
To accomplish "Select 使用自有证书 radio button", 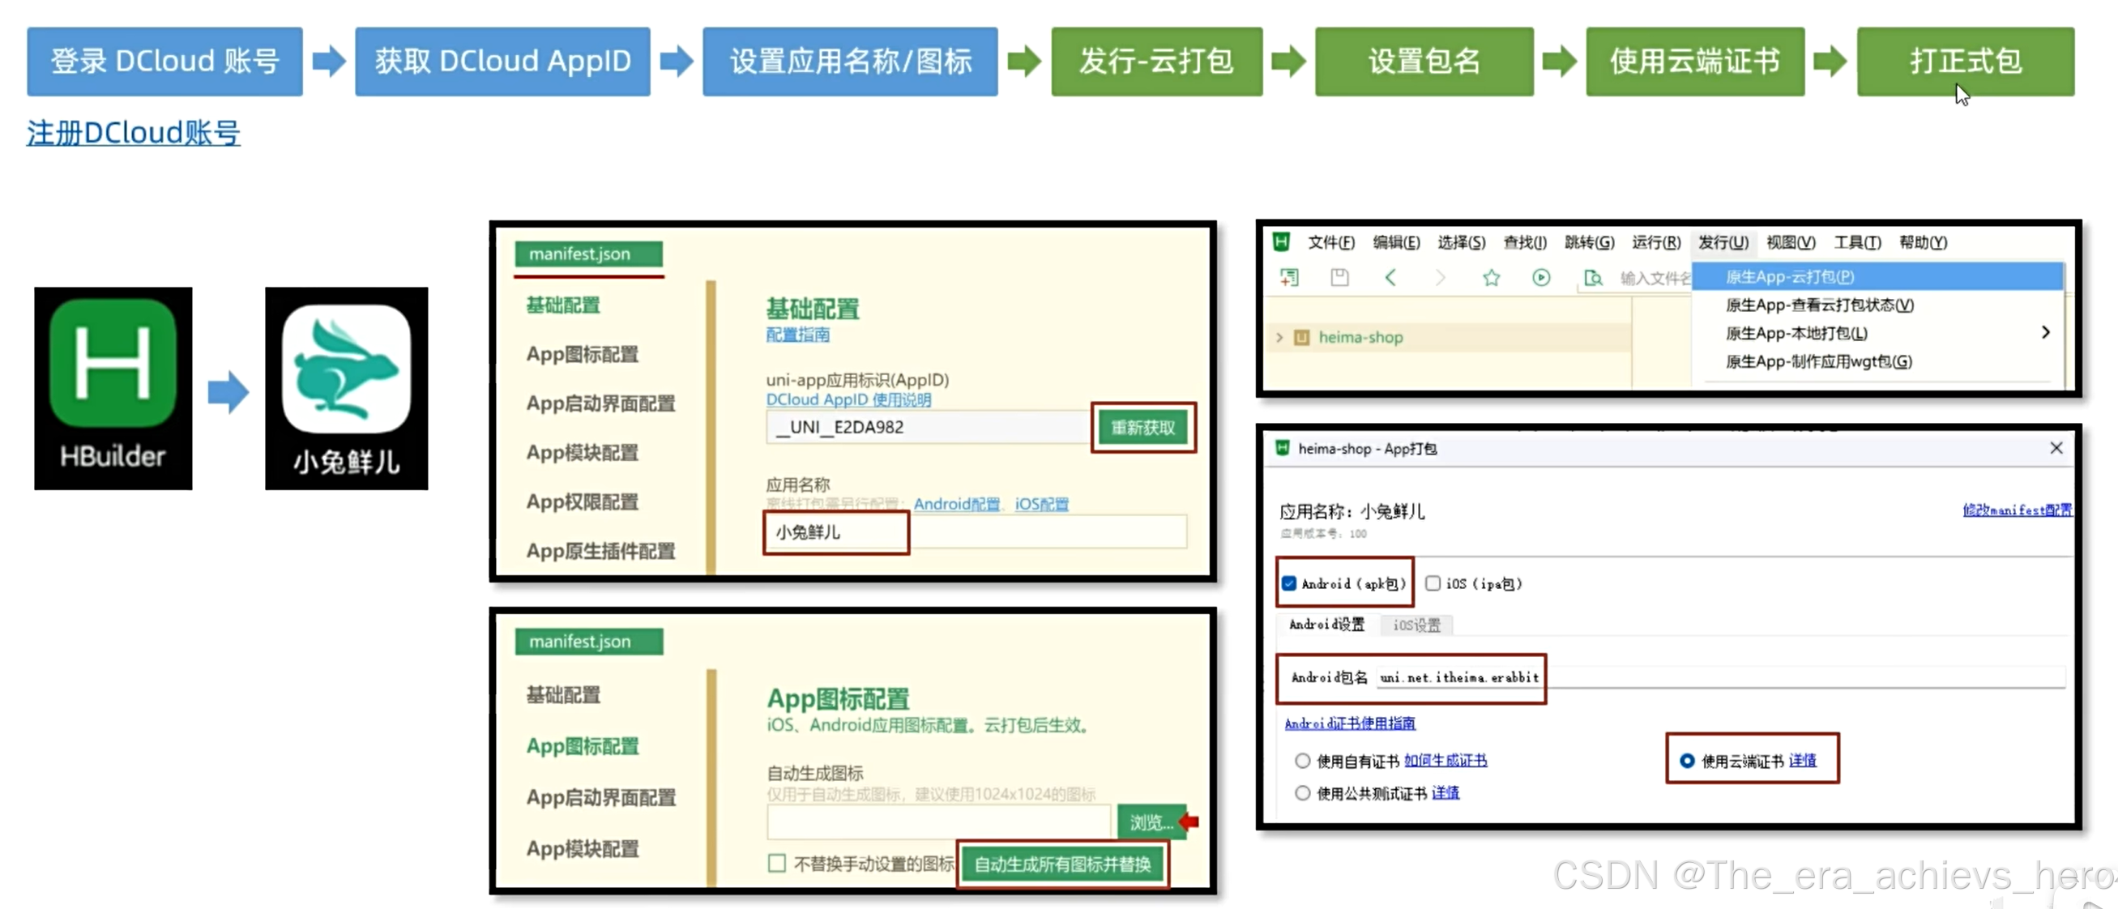I will pyautogui.click(x=1302, y=761).
